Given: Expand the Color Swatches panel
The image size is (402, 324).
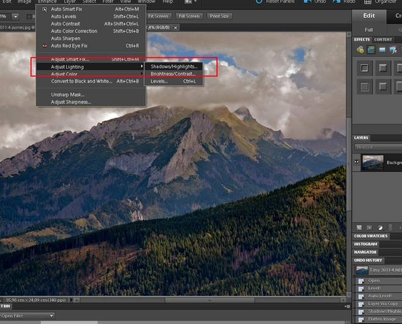Looking at the screenshot, I should coord(371,236).
